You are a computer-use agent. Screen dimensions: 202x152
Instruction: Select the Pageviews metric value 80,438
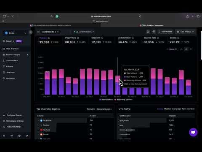click(x=70, y=42)
